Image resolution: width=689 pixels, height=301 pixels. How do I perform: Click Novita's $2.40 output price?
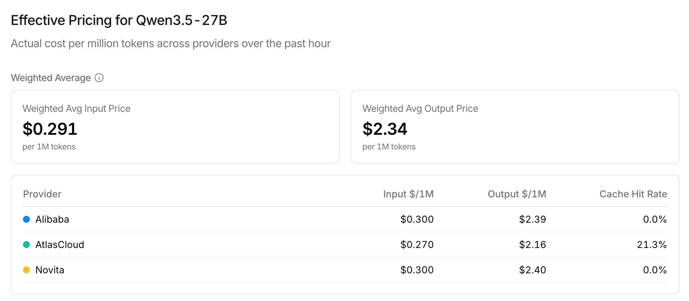pos(532,270)
